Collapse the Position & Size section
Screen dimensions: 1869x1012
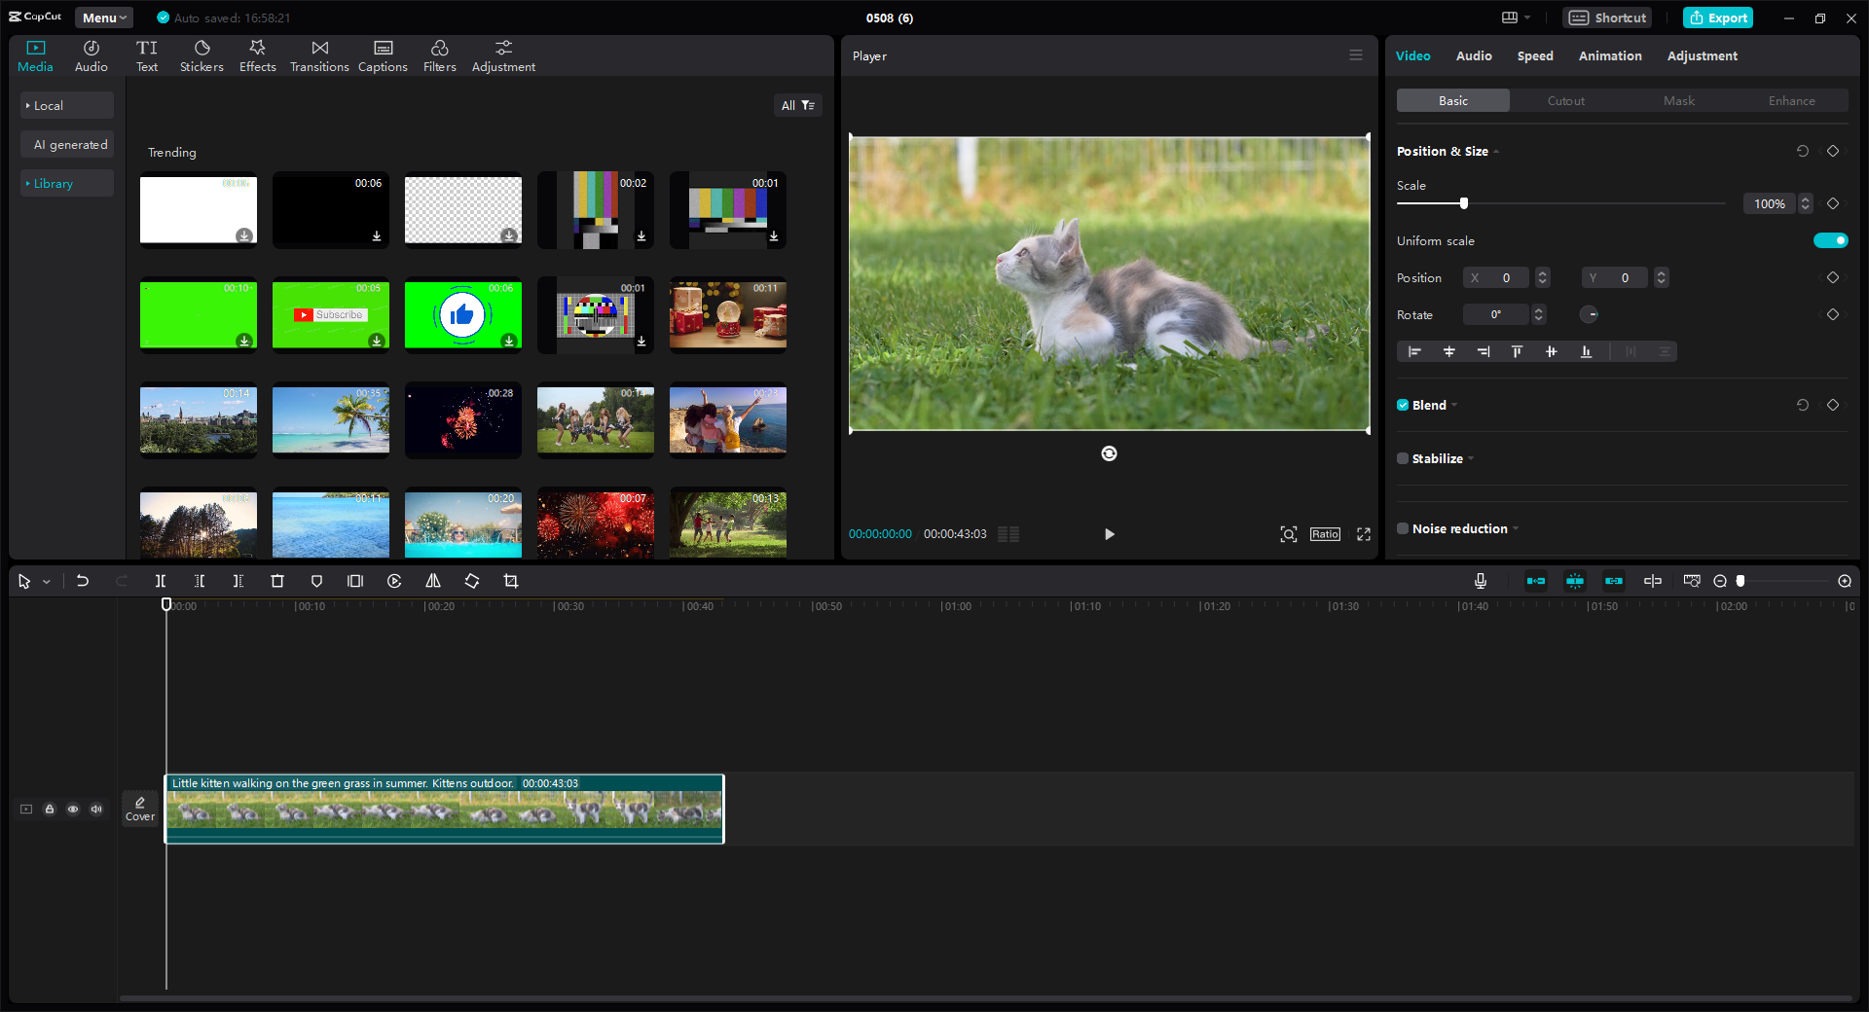point(1495,152)
